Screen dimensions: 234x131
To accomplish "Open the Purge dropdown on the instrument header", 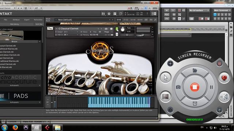I will pos(108,32).
